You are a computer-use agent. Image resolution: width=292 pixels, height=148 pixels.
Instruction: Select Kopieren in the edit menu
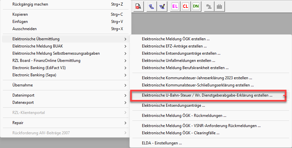coord(20,14)
